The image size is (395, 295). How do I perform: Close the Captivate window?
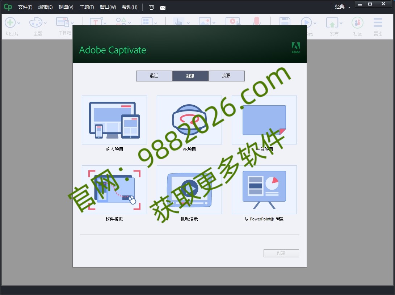[x=383, y=4]
